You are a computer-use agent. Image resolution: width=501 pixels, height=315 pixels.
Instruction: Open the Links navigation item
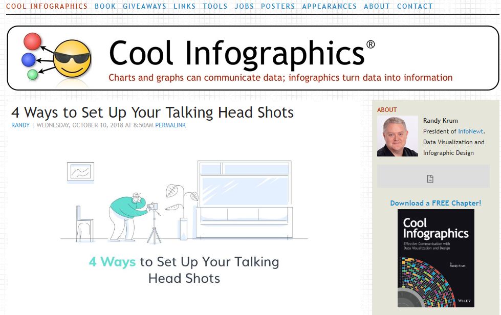click(x=185, y=6)
